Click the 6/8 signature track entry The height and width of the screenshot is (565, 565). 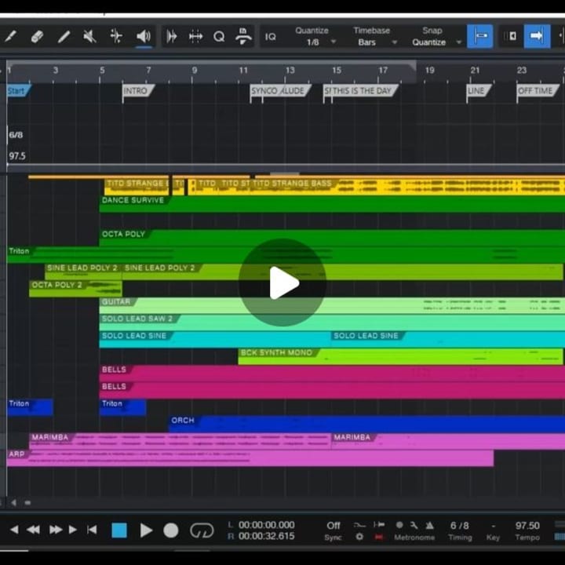[x=16, y=135]
